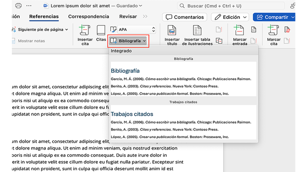
Task: Open the Edición mode dropdown
Action: (230, 17)
